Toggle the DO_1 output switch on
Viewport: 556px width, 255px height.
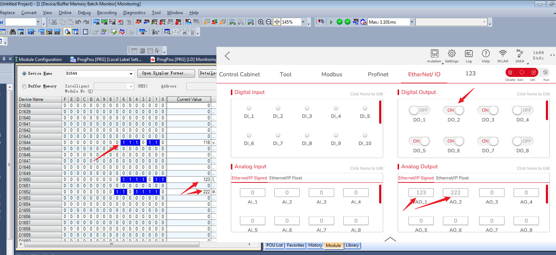click(x=419, y=110)
